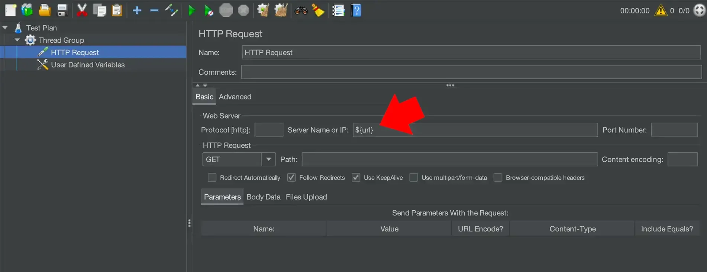
Task: Click the Open file folder icon
Action: [45, 10]
